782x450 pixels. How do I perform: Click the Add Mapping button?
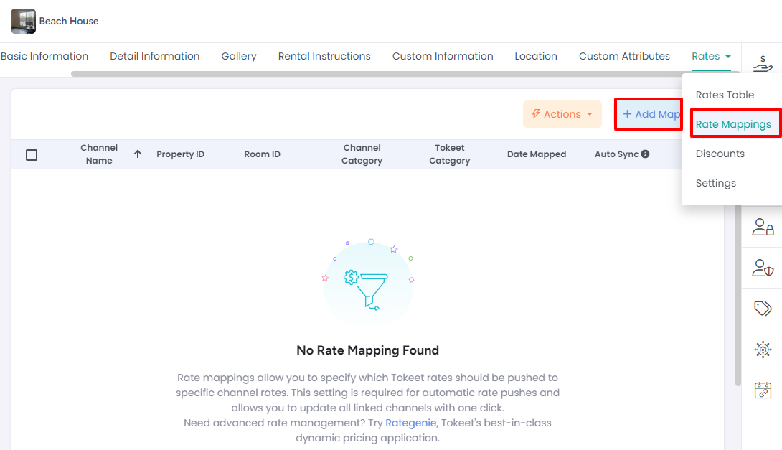click(649, 114)
